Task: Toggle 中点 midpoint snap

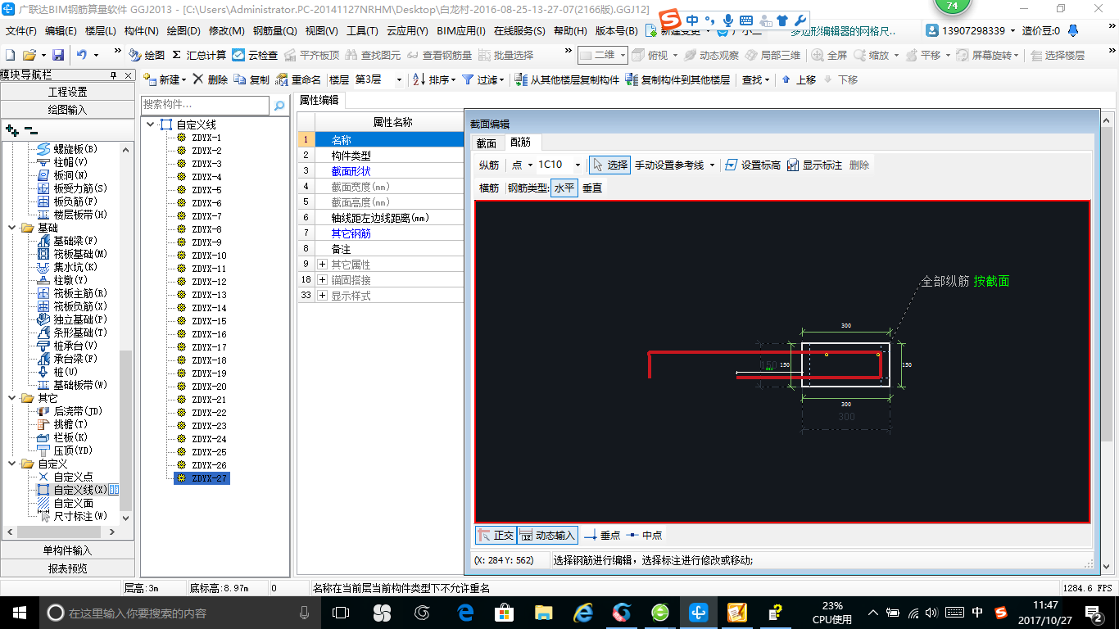Action: pos(645,535)
